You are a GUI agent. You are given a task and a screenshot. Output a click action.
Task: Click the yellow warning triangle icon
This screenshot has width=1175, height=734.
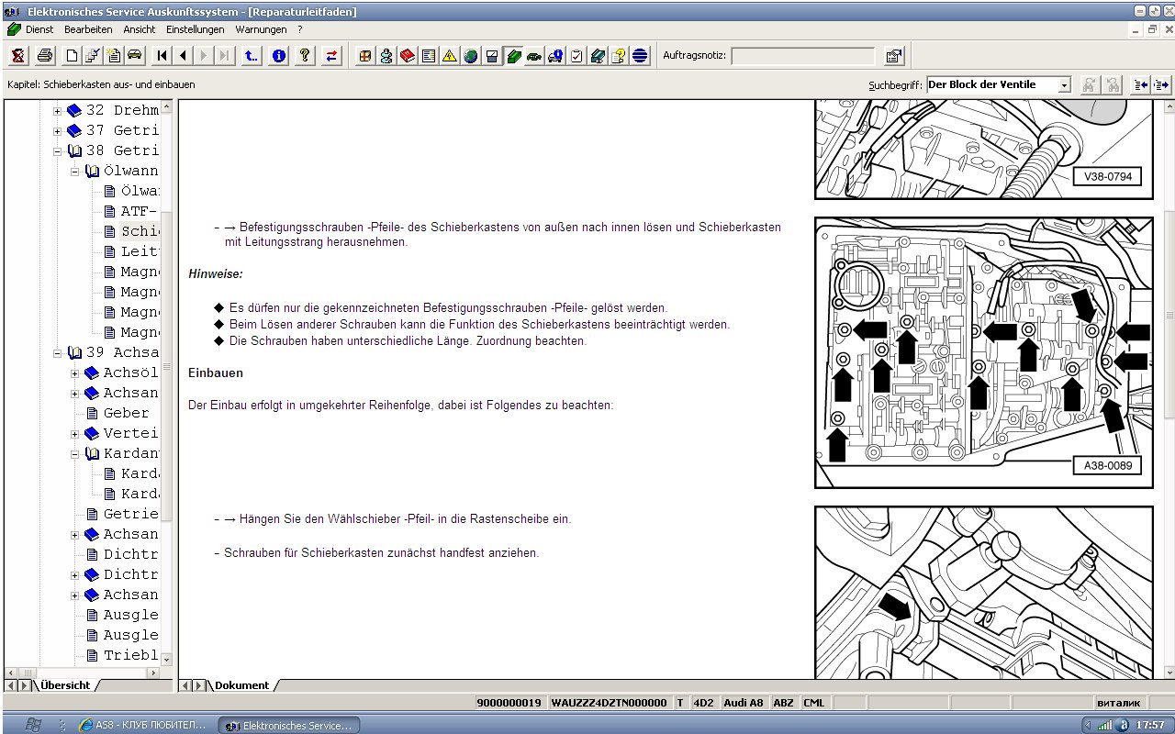(x=449, y=56)
